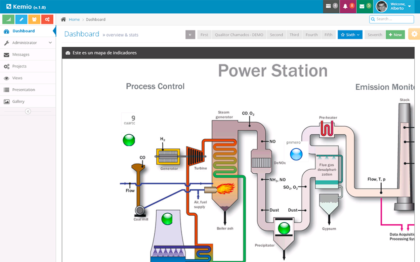Image resolution: width=420 pixels, height=262 pixels.
Task: Click the orange gear settings button
Action: point(414,34)
